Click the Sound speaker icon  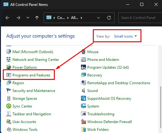pyautogui.click(x=83, y=91)
